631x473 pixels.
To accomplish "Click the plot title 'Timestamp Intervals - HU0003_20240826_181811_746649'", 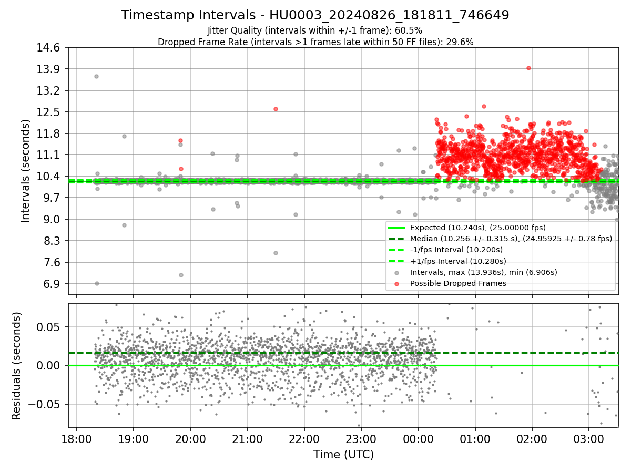I will tap(315, 15).
